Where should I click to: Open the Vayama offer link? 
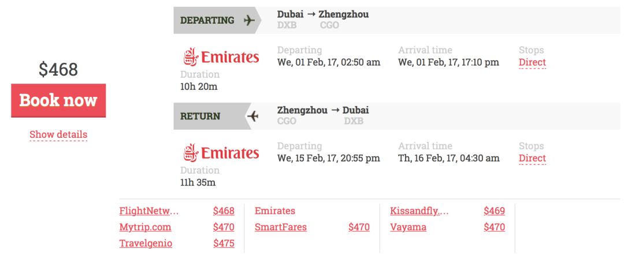click(x=408, y=227)
